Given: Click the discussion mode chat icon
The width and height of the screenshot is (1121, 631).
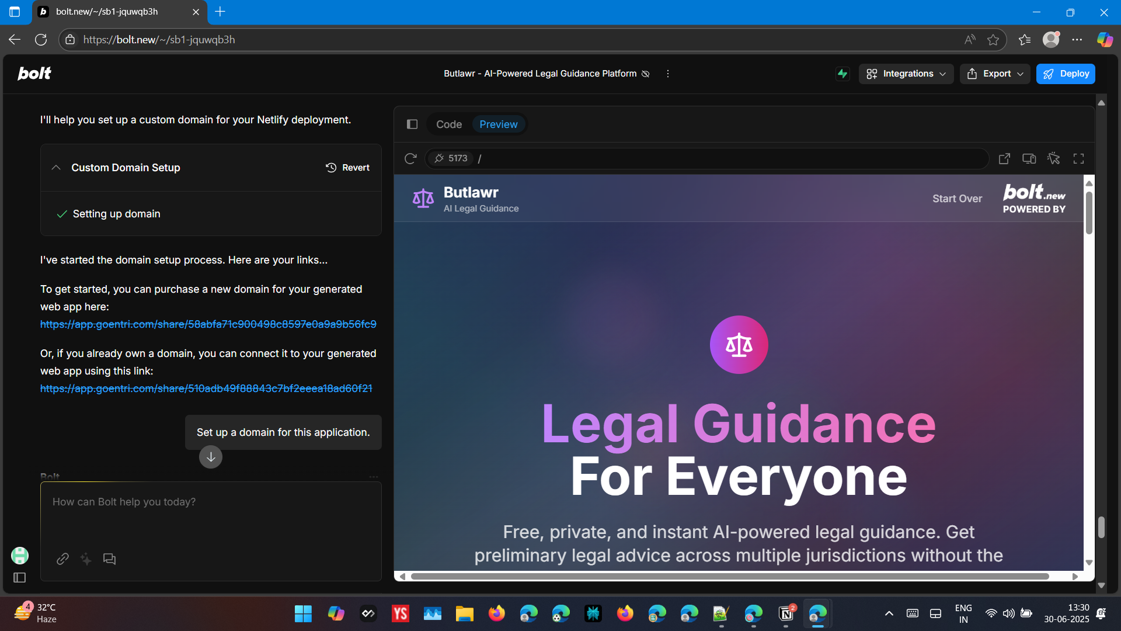Looking at the screenshot, I should click(109, 559).
